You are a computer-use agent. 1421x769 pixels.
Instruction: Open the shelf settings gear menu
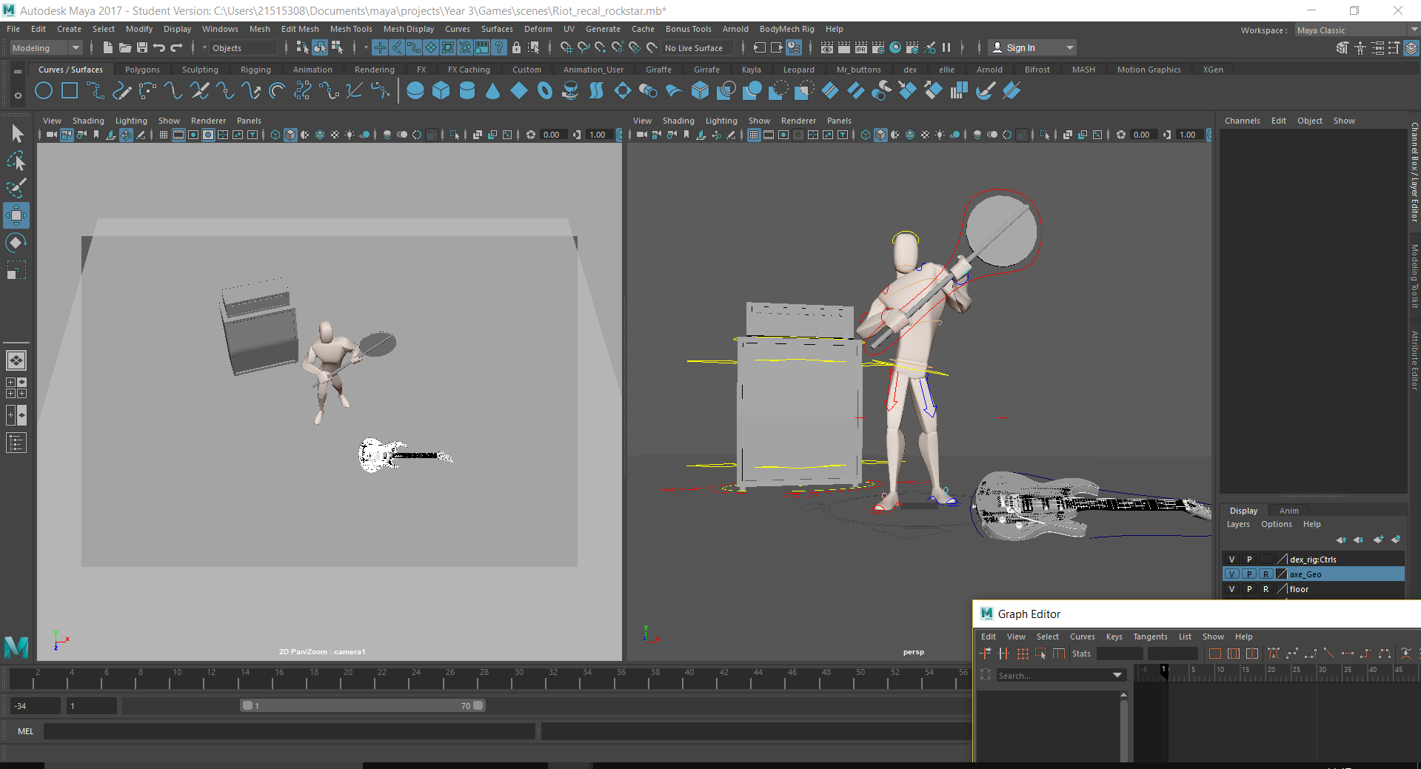(x=18, y=95)
